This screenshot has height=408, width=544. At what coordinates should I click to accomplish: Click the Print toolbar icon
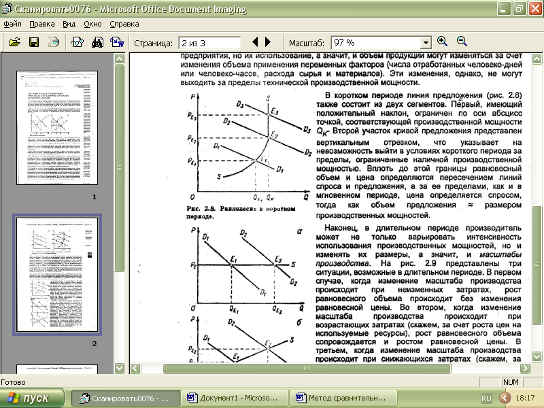[x=54, y=42]
